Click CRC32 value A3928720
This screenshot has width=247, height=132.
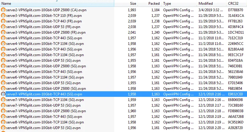click(x=235, y=128)
